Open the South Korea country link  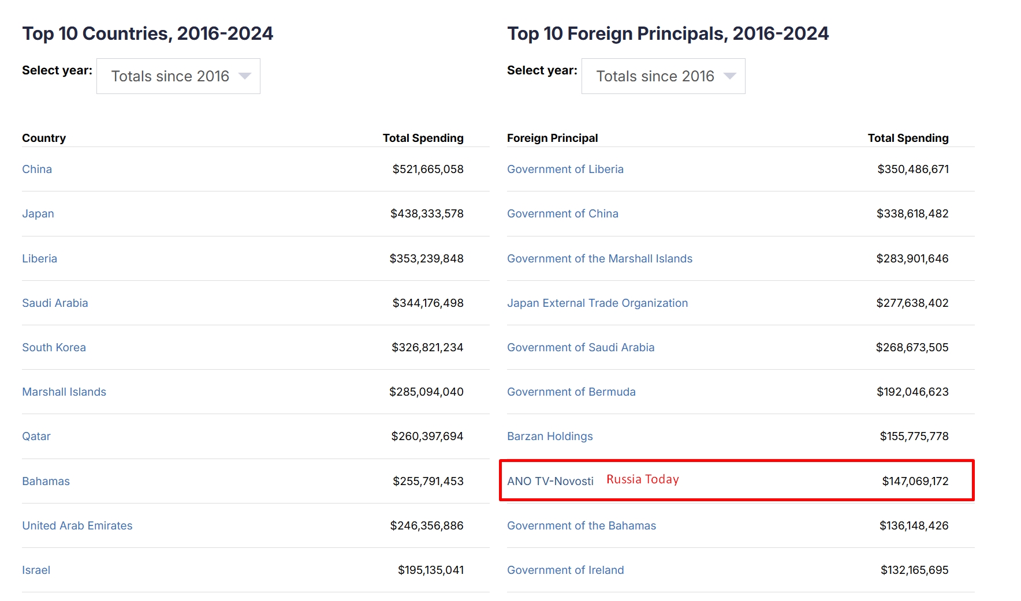coord(54,347)
